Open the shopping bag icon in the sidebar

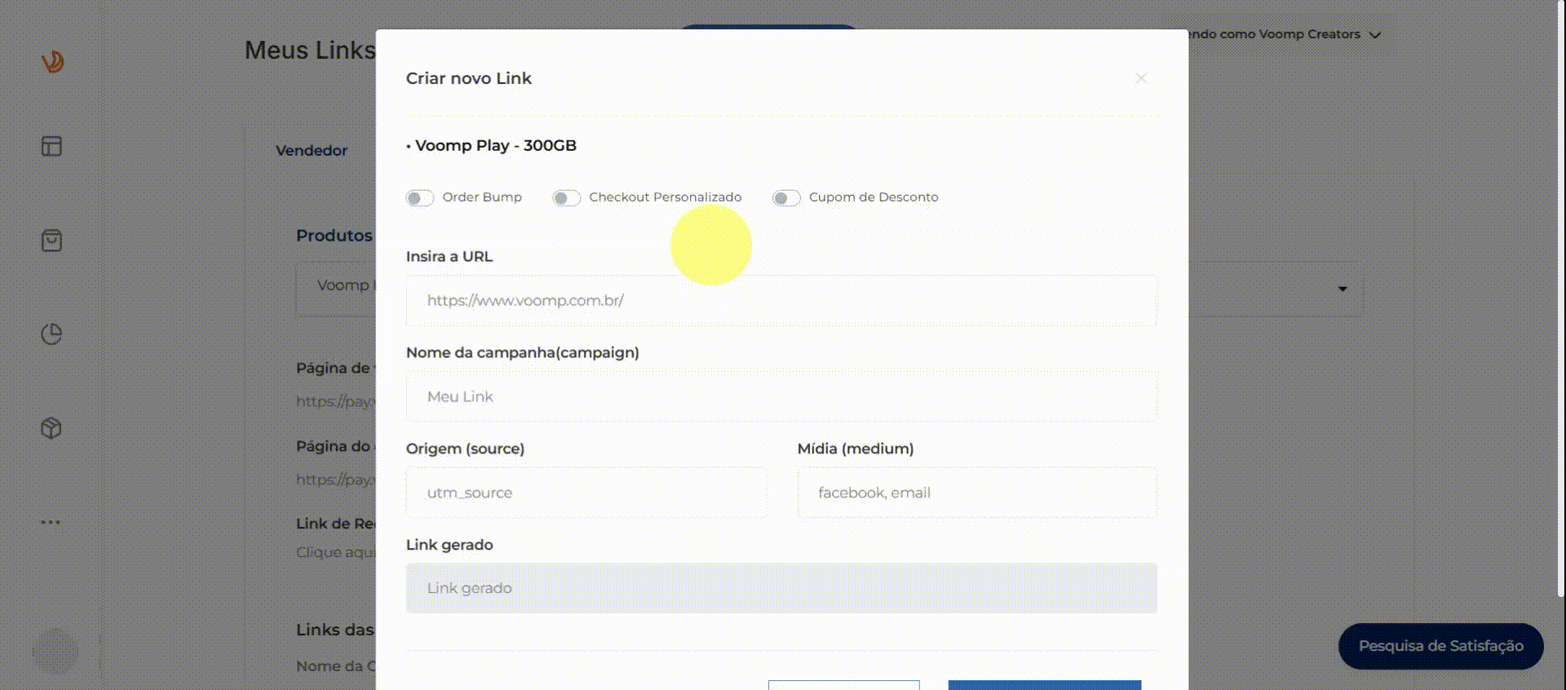tap(51, 241)
